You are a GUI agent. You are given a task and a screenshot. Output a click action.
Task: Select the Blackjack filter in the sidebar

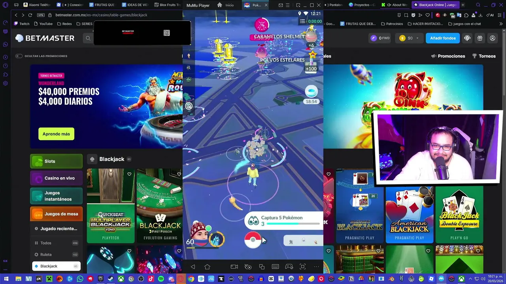coord(56,266)
